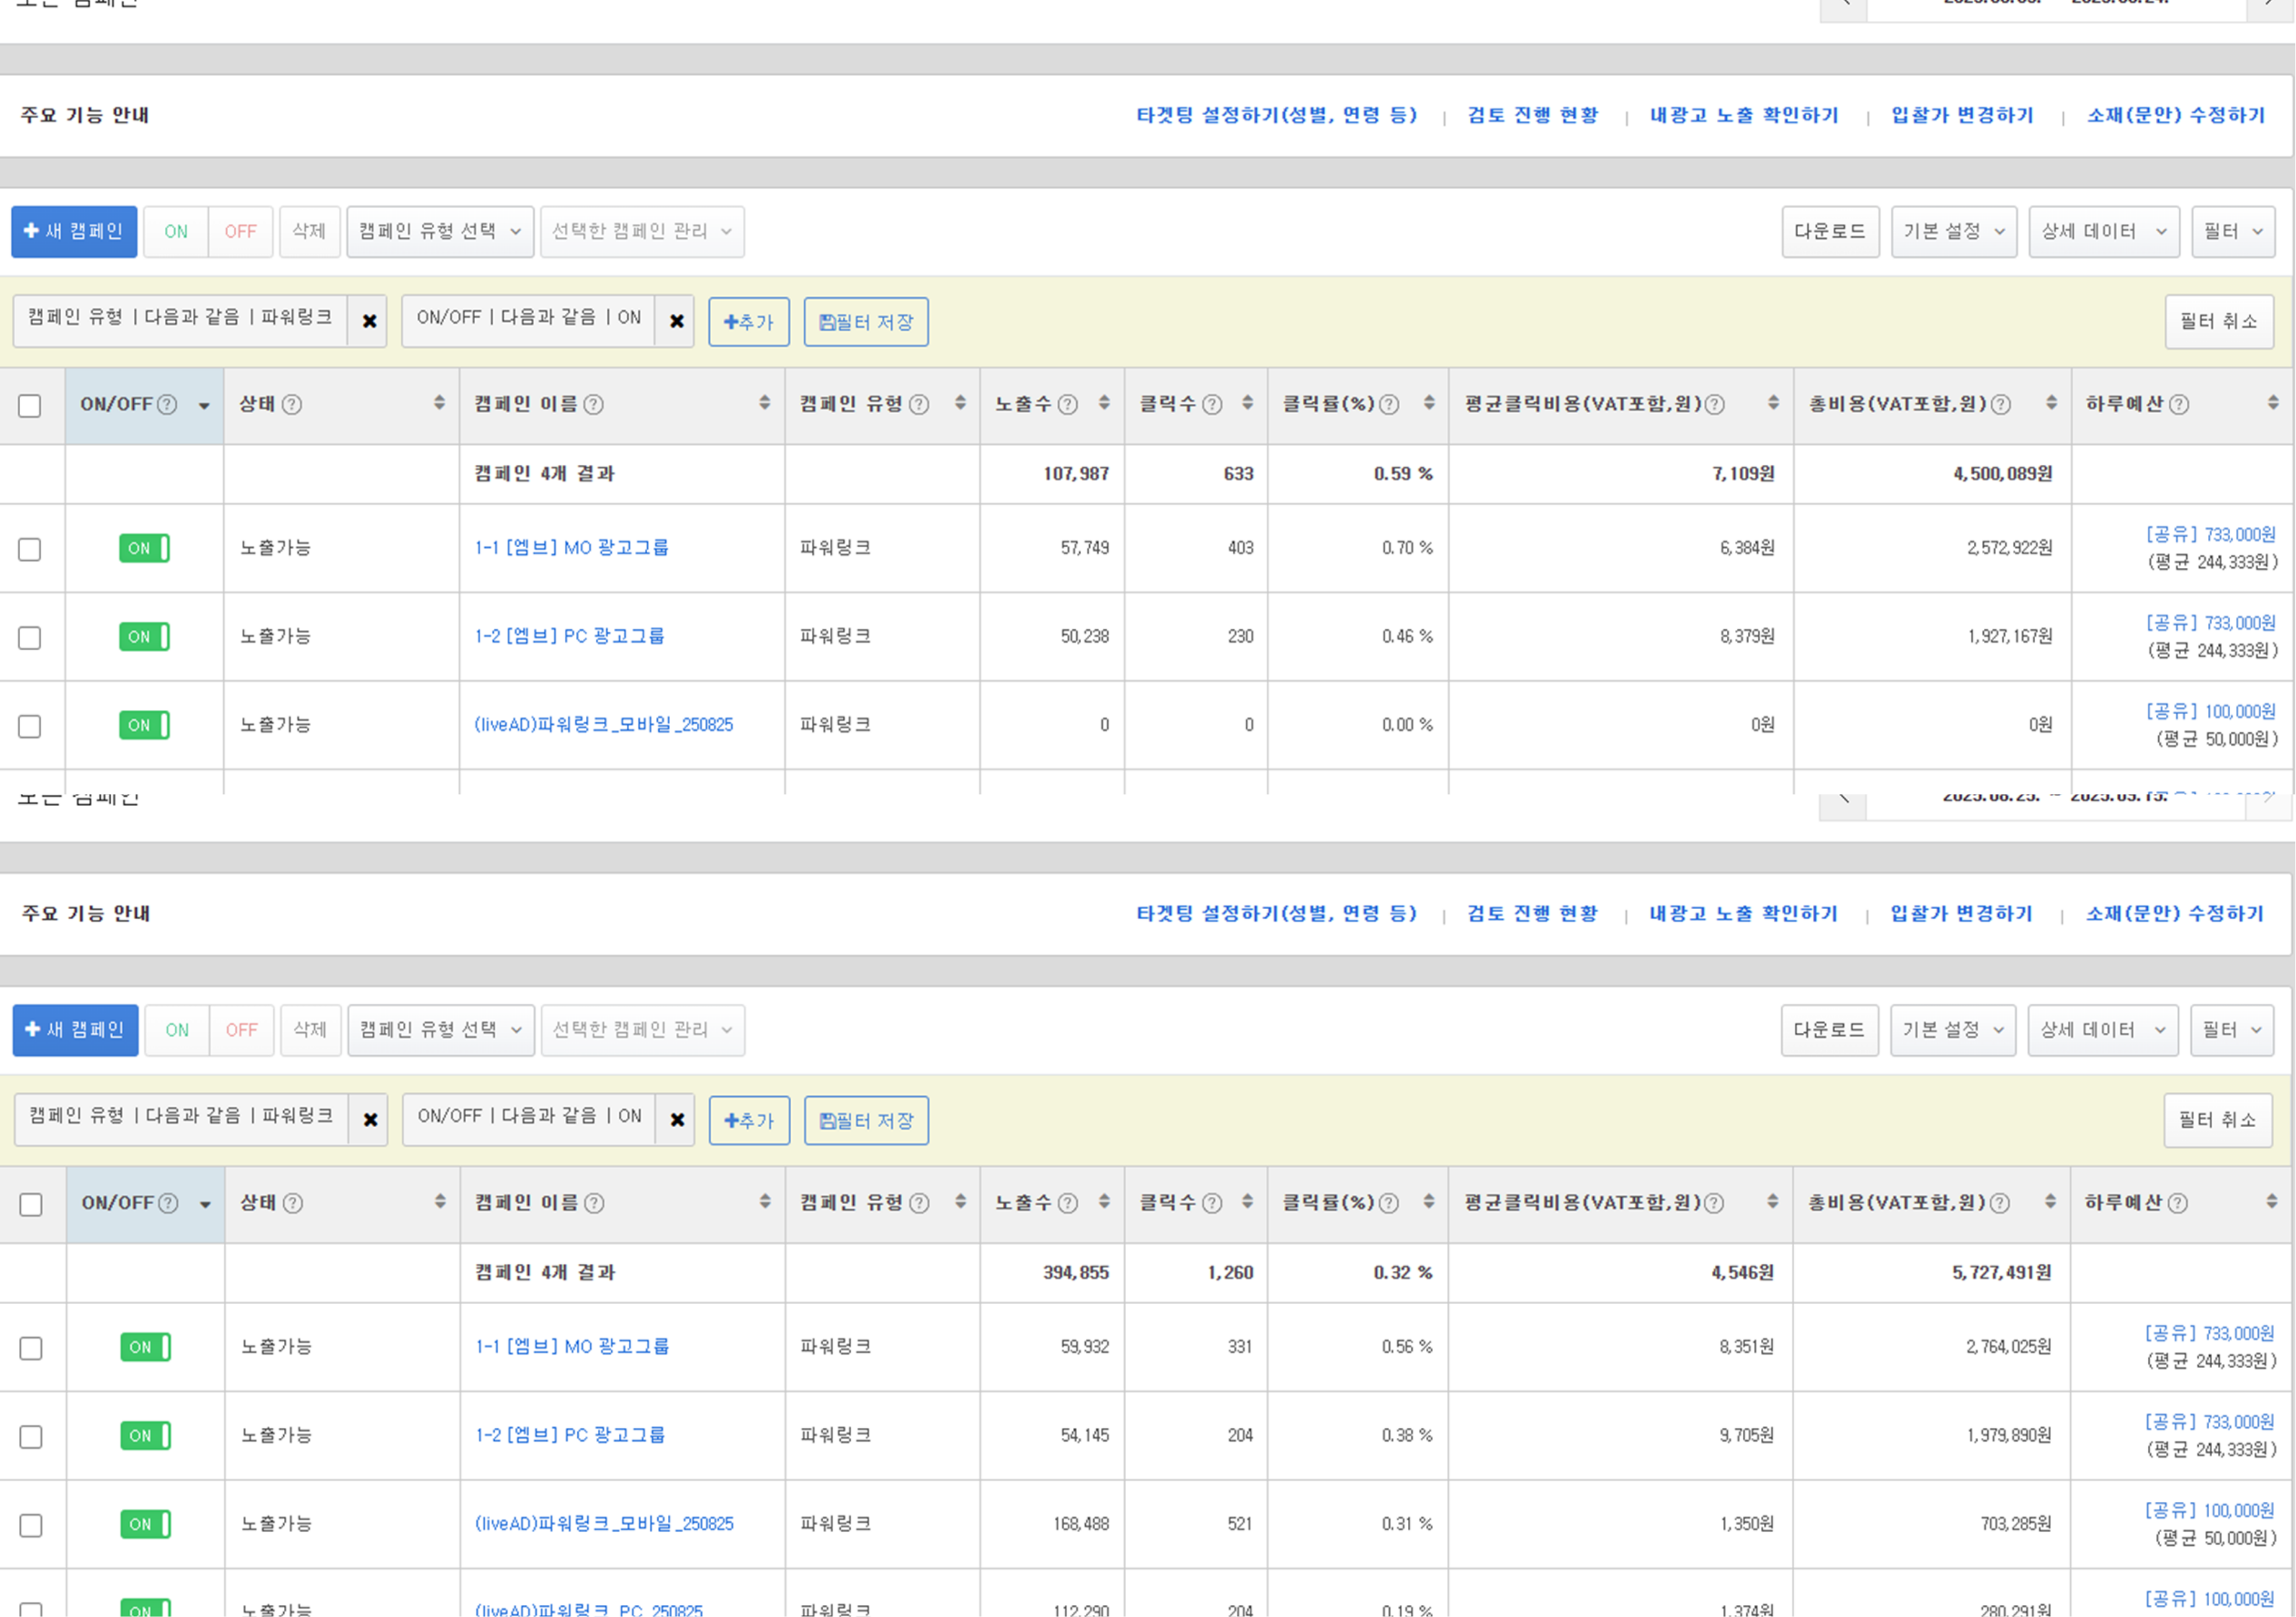Check the box for PC 광고그룹 row with 50,238 impressions
Screen dimensions: 2296x1617
click(30, 638)
